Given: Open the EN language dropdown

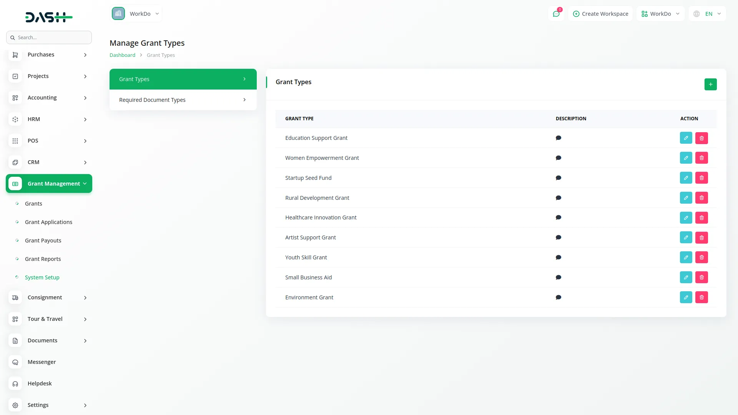Looking at the screenshot, I should point(711,13).
